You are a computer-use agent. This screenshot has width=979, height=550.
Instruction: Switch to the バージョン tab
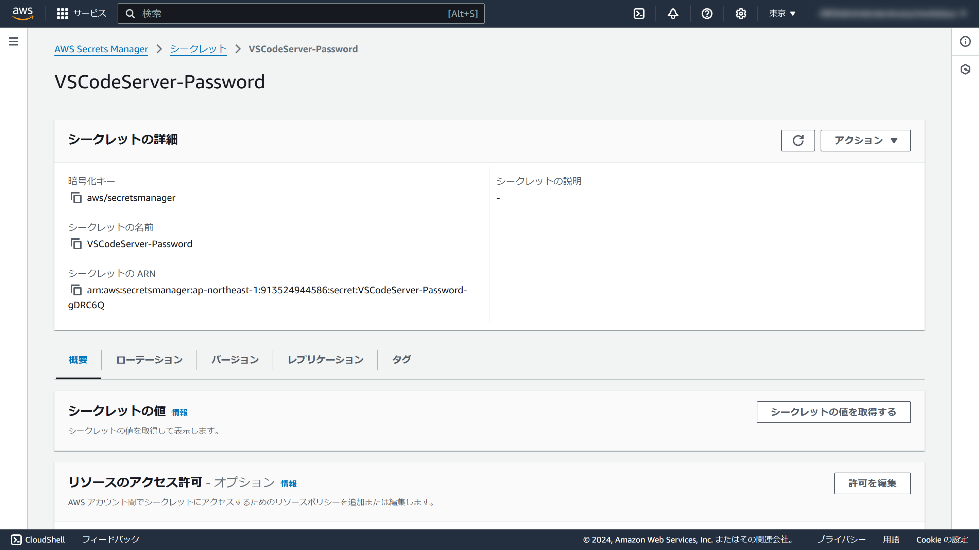tap(235, 360)
